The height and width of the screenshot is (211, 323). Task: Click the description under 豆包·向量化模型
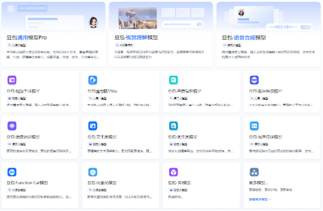coord(120,197)
